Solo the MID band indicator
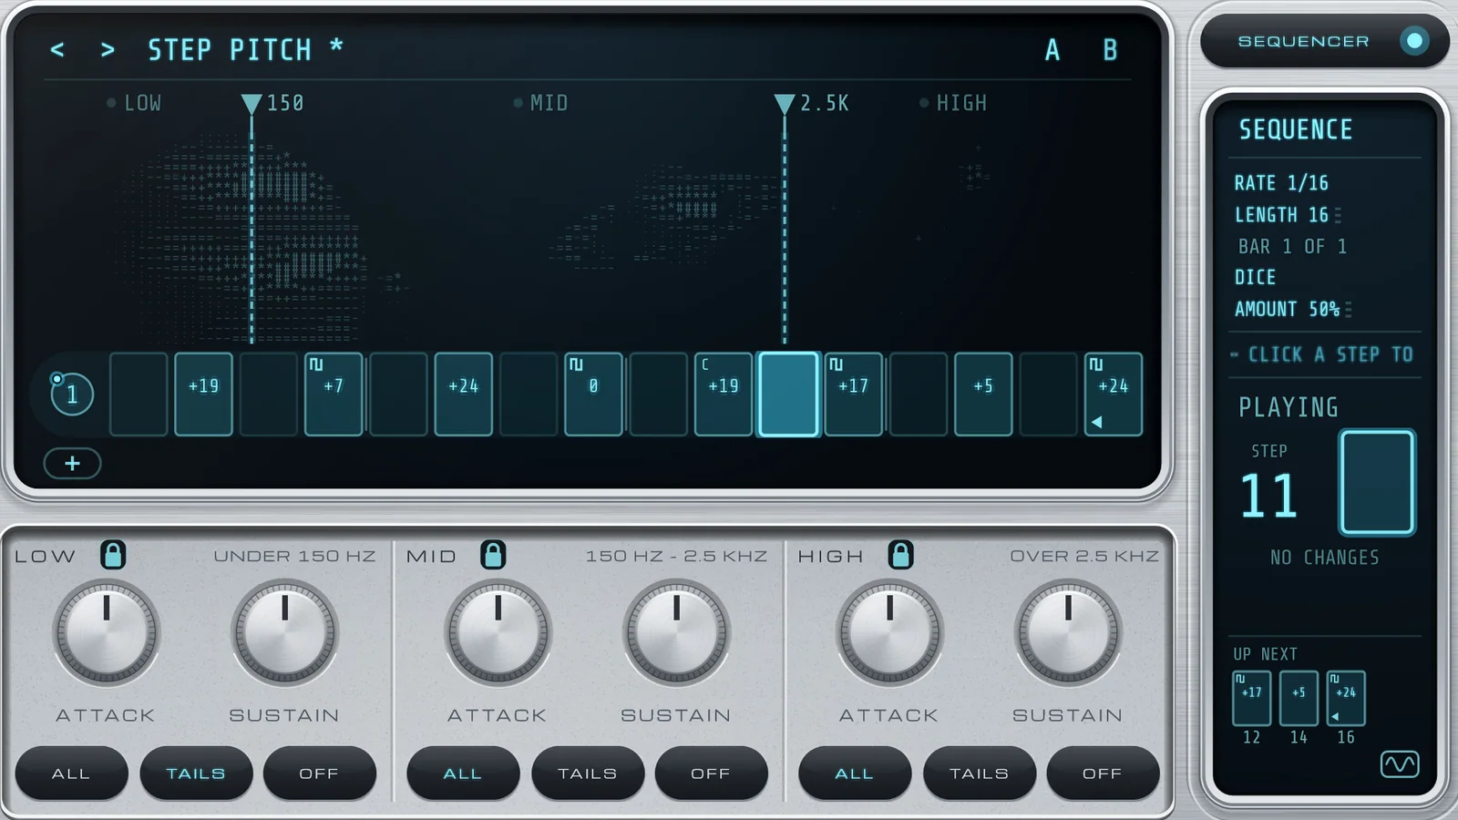 pyautogui.click(x=518, y=103)
